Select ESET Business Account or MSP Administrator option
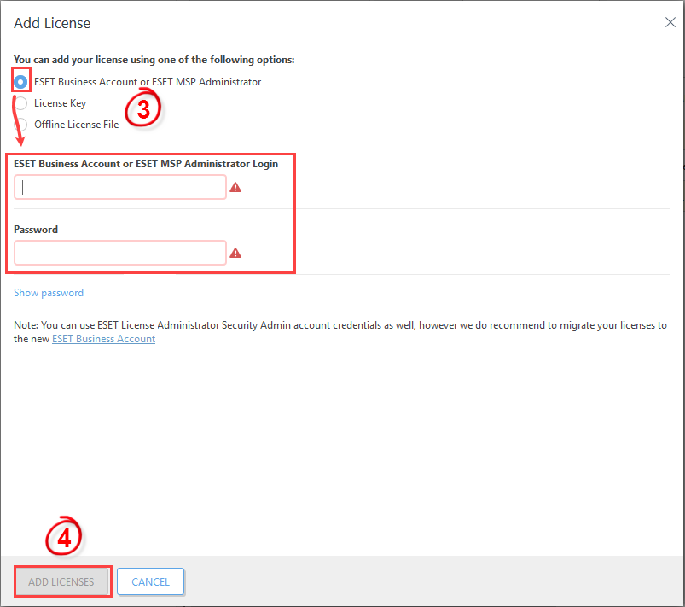 20,82
